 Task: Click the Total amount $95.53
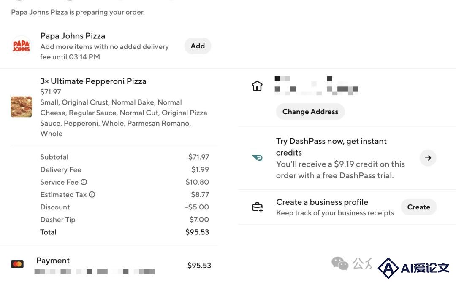point(197,232)
